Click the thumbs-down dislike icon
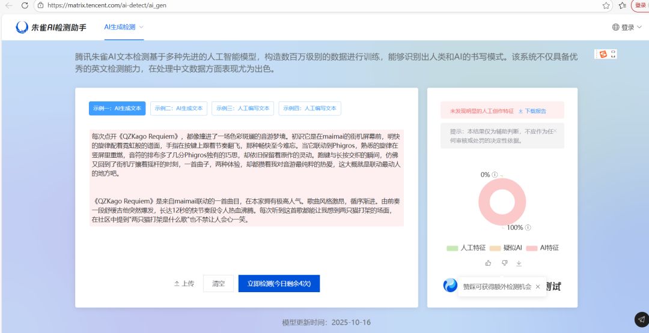 click(504, 263)
